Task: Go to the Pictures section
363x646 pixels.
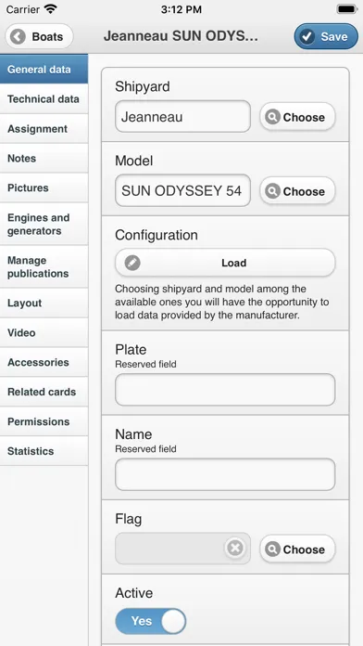Action: click(x=44, y=187)
